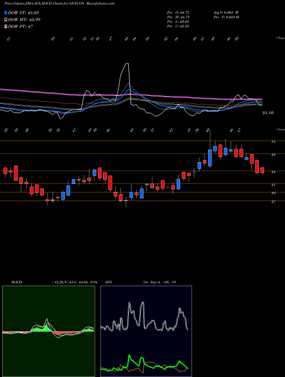This screenshot has width=285, height=377.
Task: Select the 'Avg V: 0.002 M' value
Action: [227, 12]
